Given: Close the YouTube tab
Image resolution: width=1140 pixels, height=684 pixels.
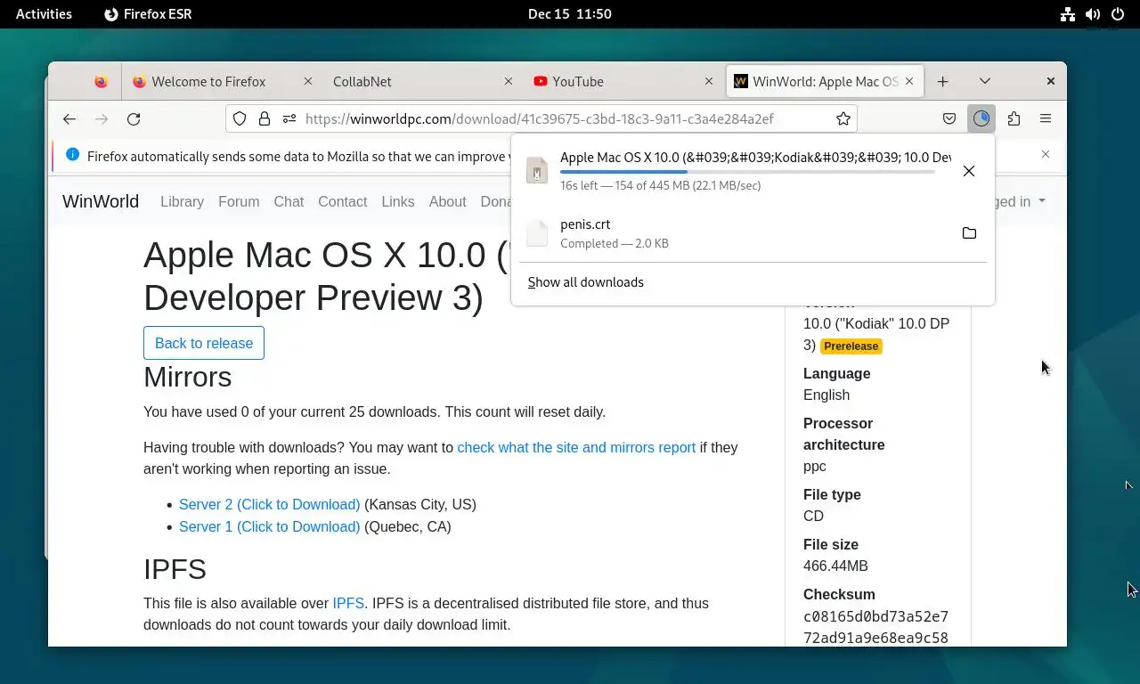Looking at the screenshot, I should (x=709, y=81).
